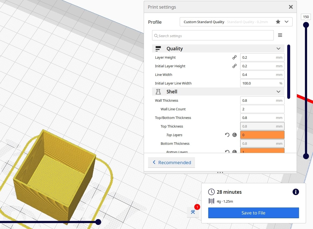Click the Initial Layer Line Width value field

[x=262, y=83]
